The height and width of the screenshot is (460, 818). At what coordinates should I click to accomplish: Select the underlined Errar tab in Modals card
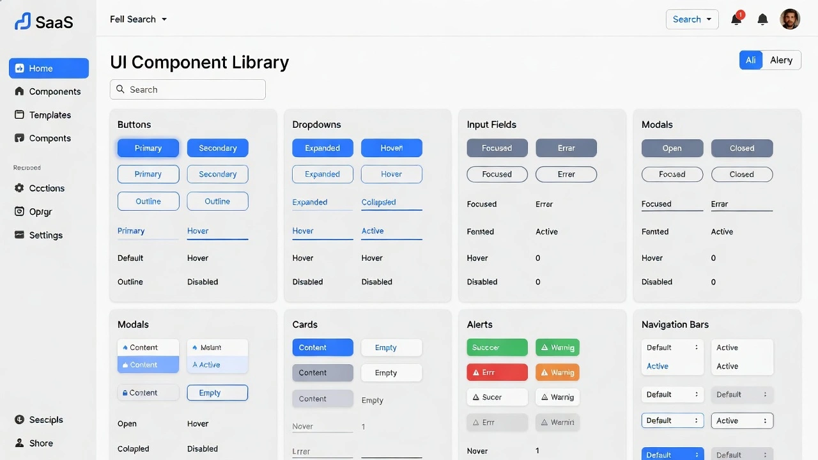pyautogui.click(x=742, y=204)
